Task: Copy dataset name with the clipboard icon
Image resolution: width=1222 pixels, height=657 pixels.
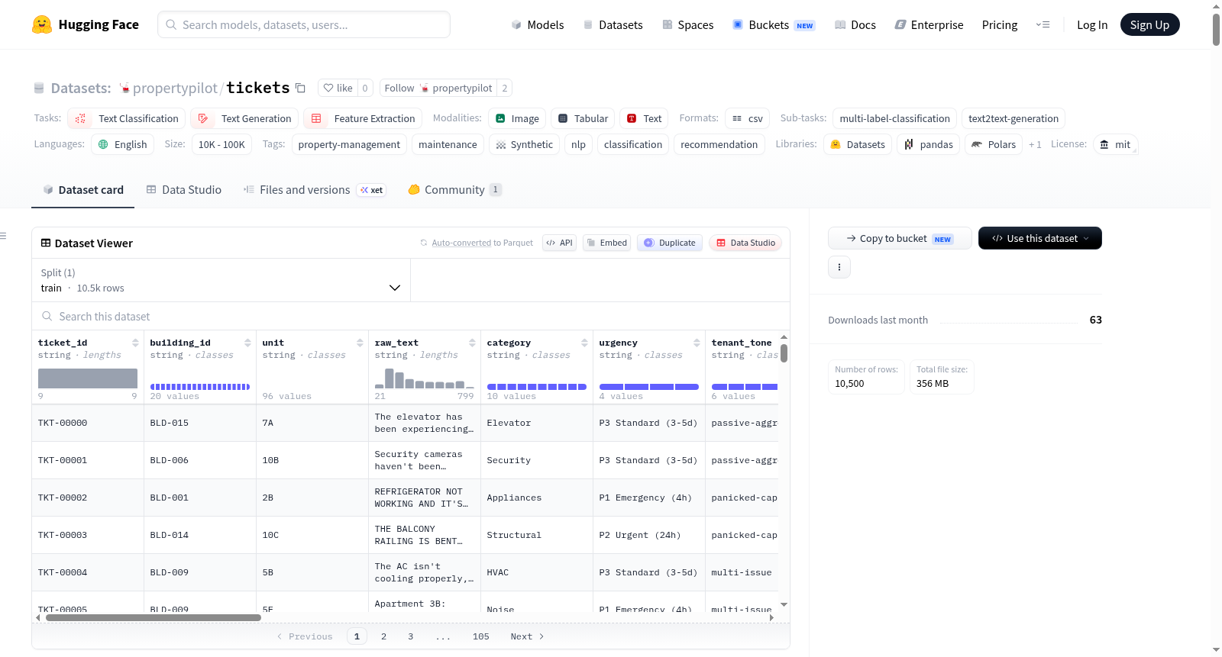Action: (x=300, y=88)
